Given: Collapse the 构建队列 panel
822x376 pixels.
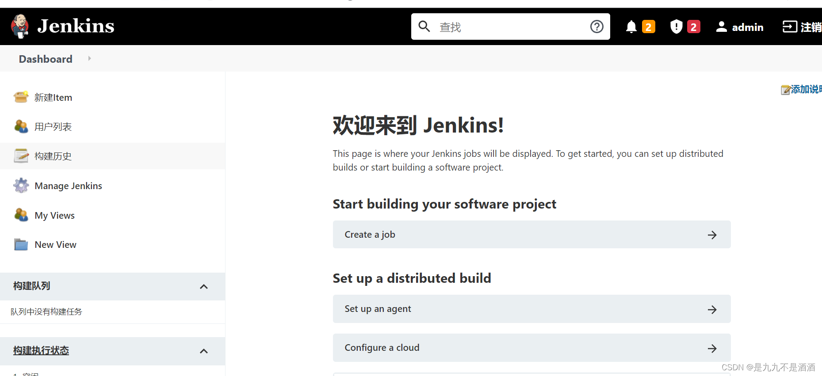Looking at the screenshot, I should pos(204,286).
